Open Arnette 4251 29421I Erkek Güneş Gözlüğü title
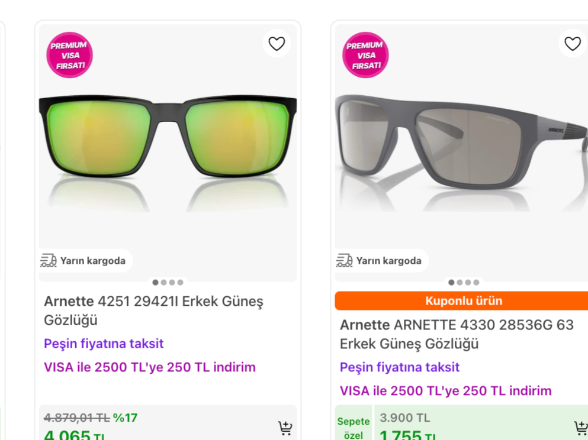 154,311
